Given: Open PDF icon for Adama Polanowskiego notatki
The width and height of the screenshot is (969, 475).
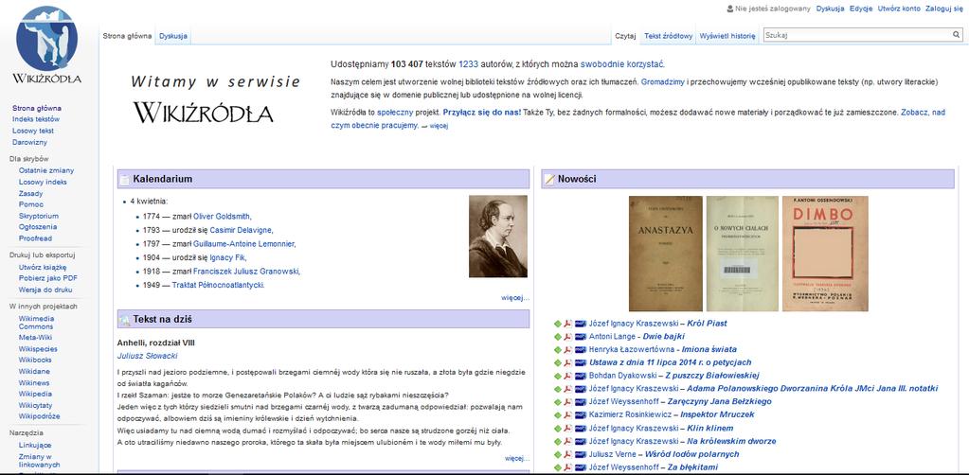Looking at the screenshot, I should click(x=568, y=389).
